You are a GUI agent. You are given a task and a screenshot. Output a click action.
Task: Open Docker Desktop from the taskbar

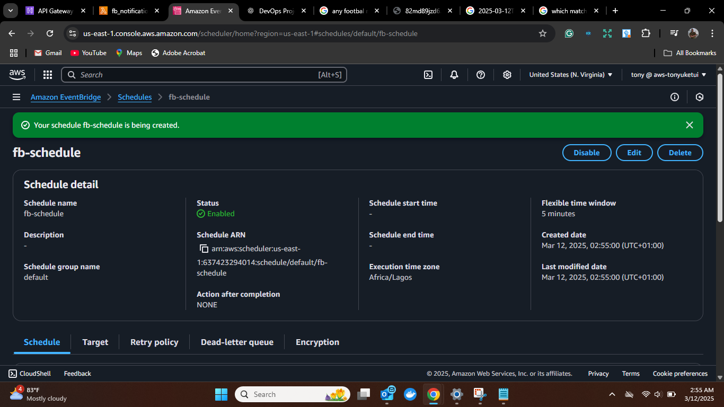tap(410, 394)
